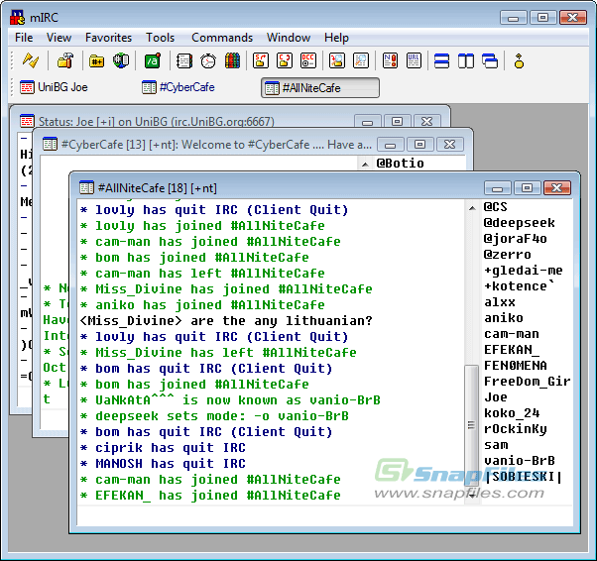Select nickname deepseek in the nicklist
Viewport: 597px width, 561px height.
tap(520, 223)
